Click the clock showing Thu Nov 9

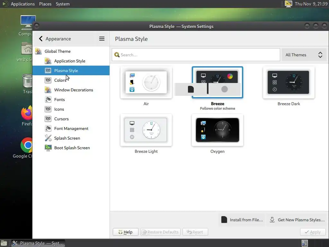(x=311, y=4)
